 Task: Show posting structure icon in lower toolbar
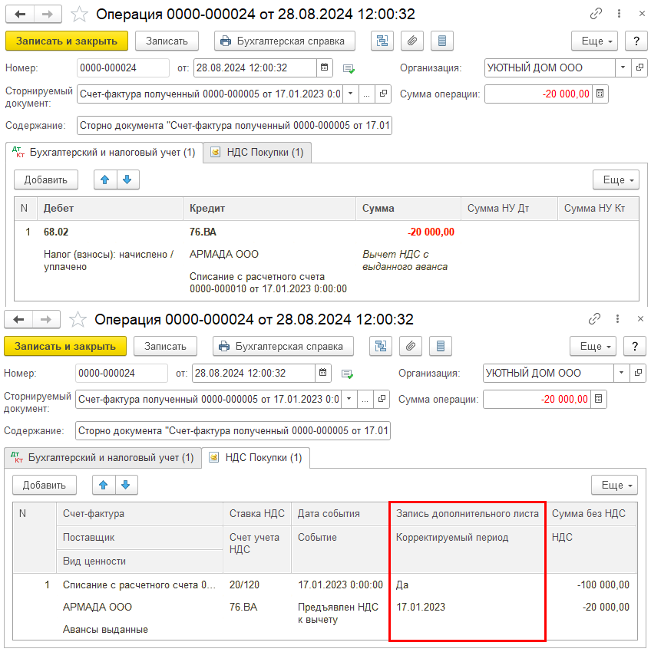point(381,346)
